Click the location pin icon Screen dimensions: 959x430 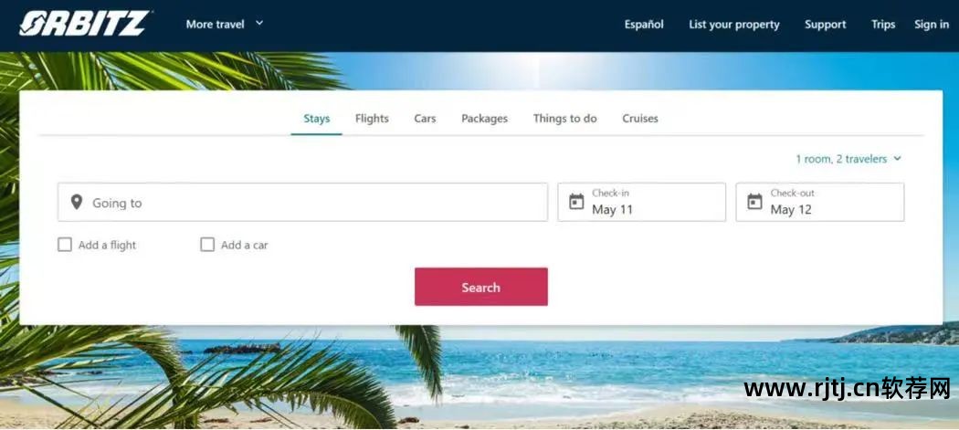coord(77,202)
